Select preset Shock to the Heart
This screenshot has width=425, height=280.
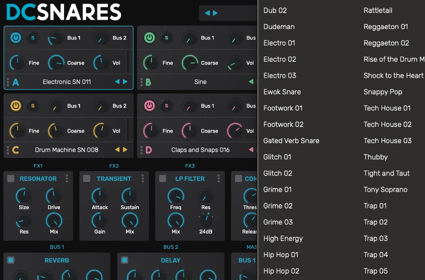tap(393, 75)
